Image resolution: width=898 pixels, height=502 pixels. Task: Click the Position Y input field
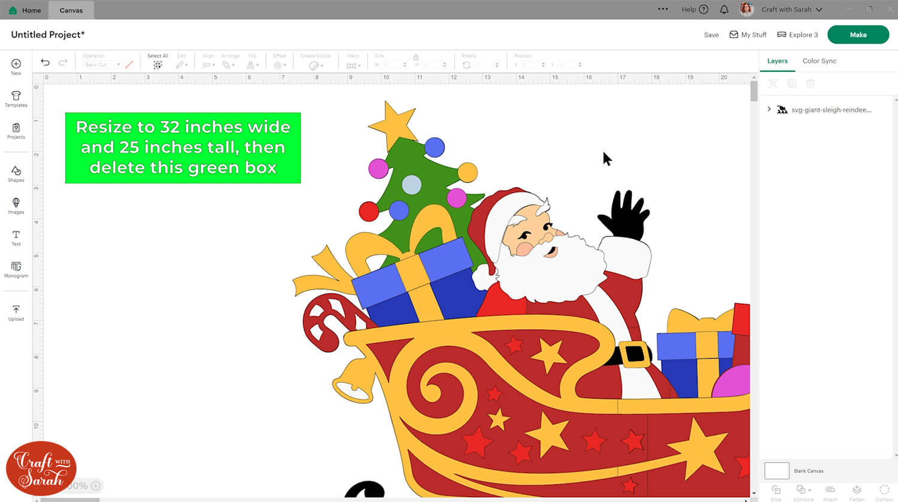[x=569, y=65]
